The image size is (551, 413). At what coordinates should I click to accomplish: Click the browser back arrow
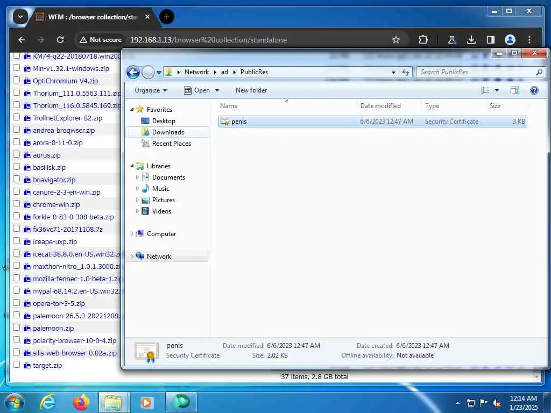pos(22,40)
